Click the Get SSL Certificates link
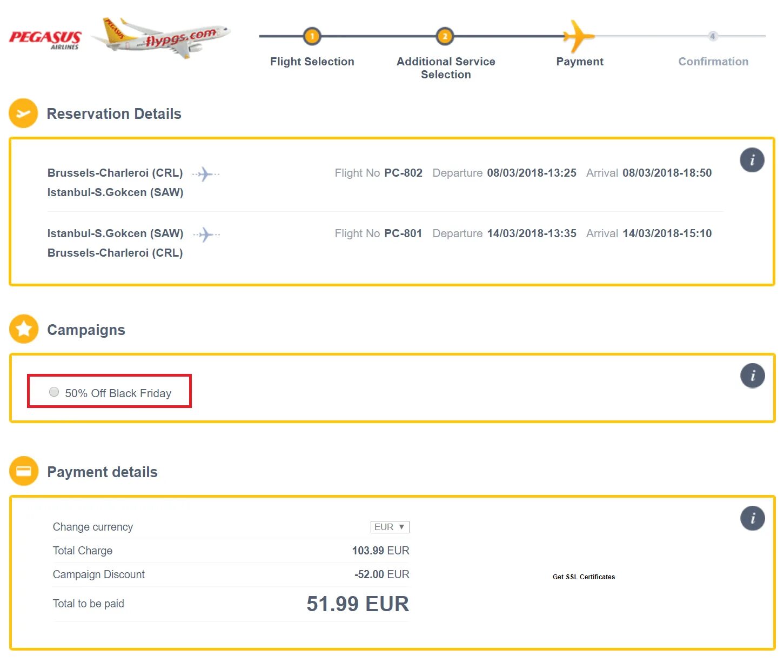This screenshot has height=663, width=784. pyautogui.click(x=584, y=577)
